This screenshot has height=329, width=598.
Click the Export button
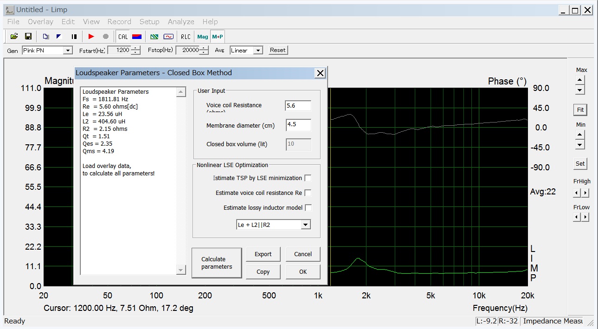[263, 254]
